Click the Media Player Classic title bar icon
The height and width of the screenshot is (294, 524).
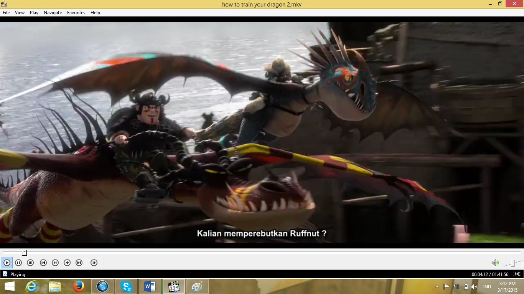pos(4,4)
